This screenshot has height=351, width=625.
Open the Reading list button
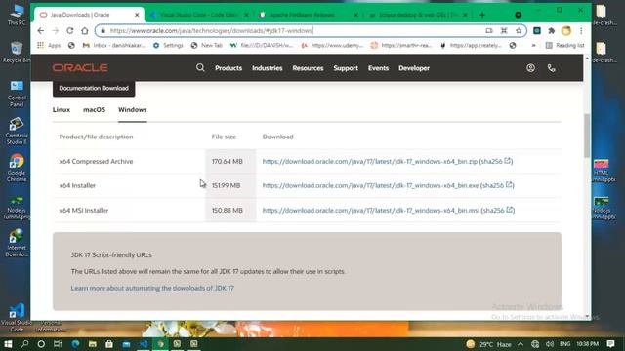click(564, 46)
